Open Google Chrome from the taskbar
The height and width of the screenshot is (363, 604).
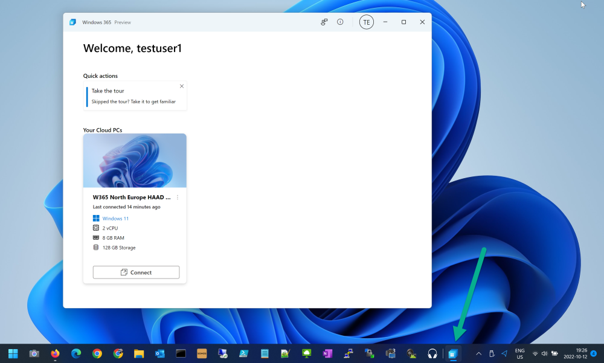tap(97, 353)
